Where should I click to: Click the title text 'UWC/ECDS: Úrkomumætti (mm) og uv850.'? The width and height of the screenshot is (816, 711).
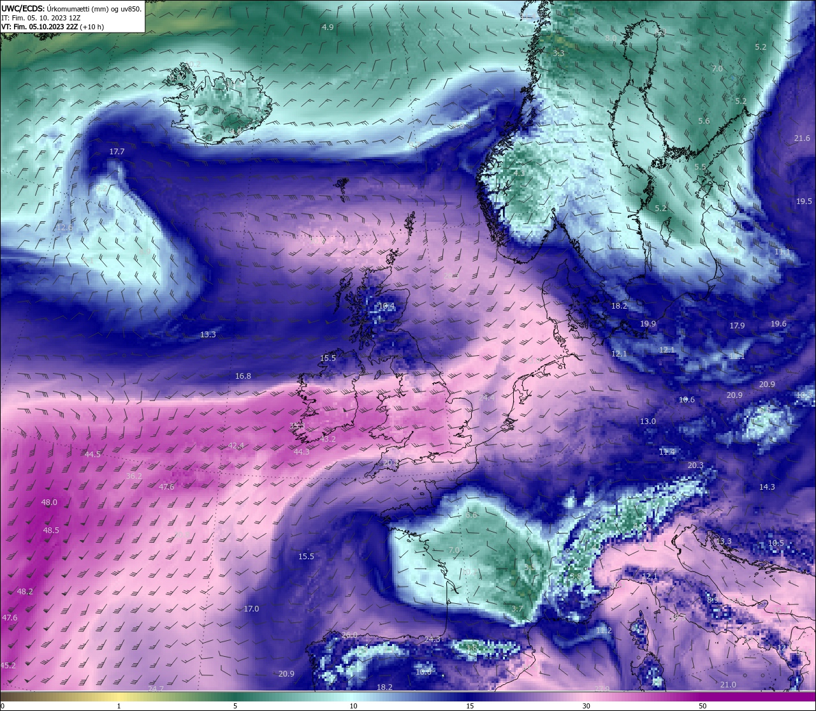pyautogui.click(x=71, y=9)
